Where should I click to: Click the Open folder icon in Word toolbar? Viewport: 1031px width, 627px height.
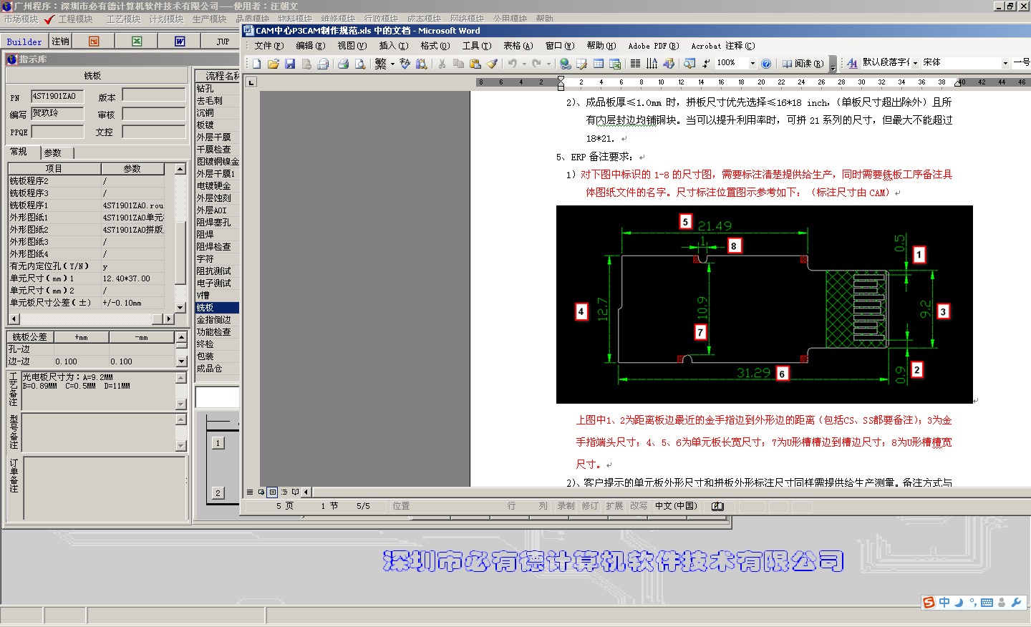273,64
